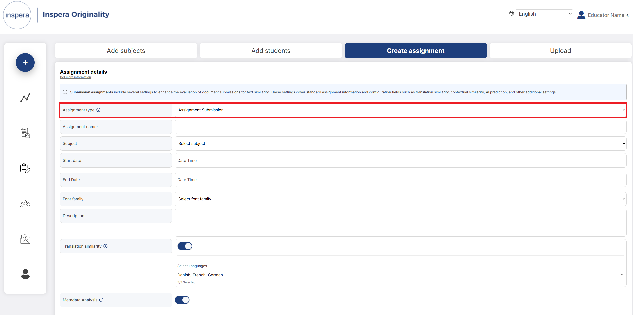Click the Inspera Originality title
633x315 pixels.
[x=76, y=14]
